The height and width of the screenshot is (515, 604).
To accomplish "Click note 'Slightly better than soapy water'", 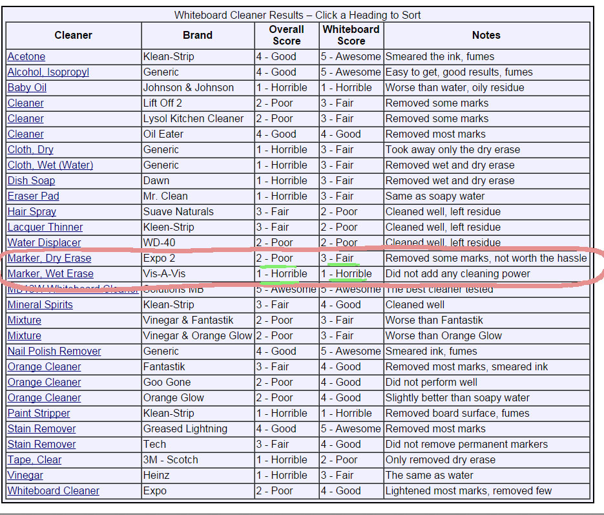I will tap(457, 397).
